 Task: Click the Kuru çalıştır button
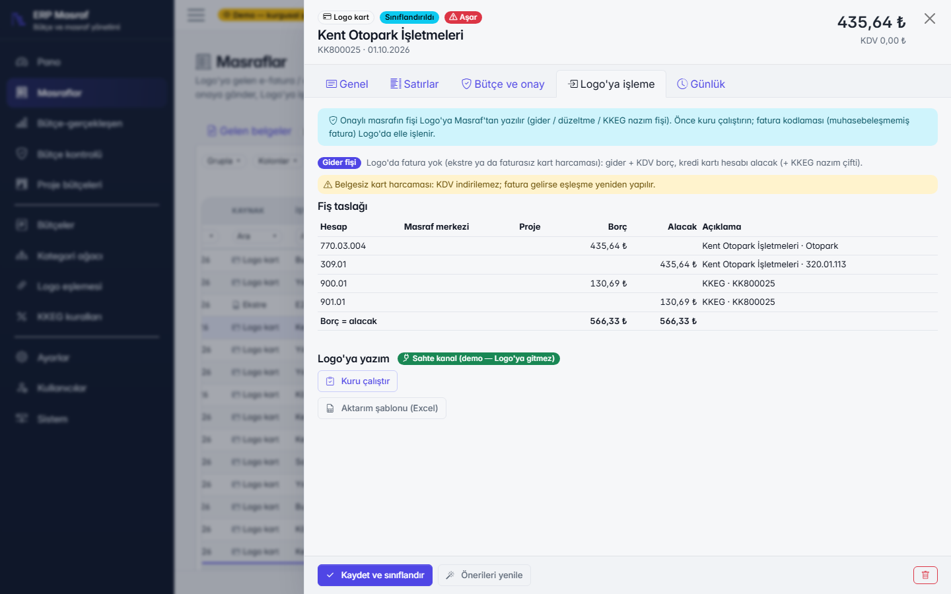click(357, 381)
